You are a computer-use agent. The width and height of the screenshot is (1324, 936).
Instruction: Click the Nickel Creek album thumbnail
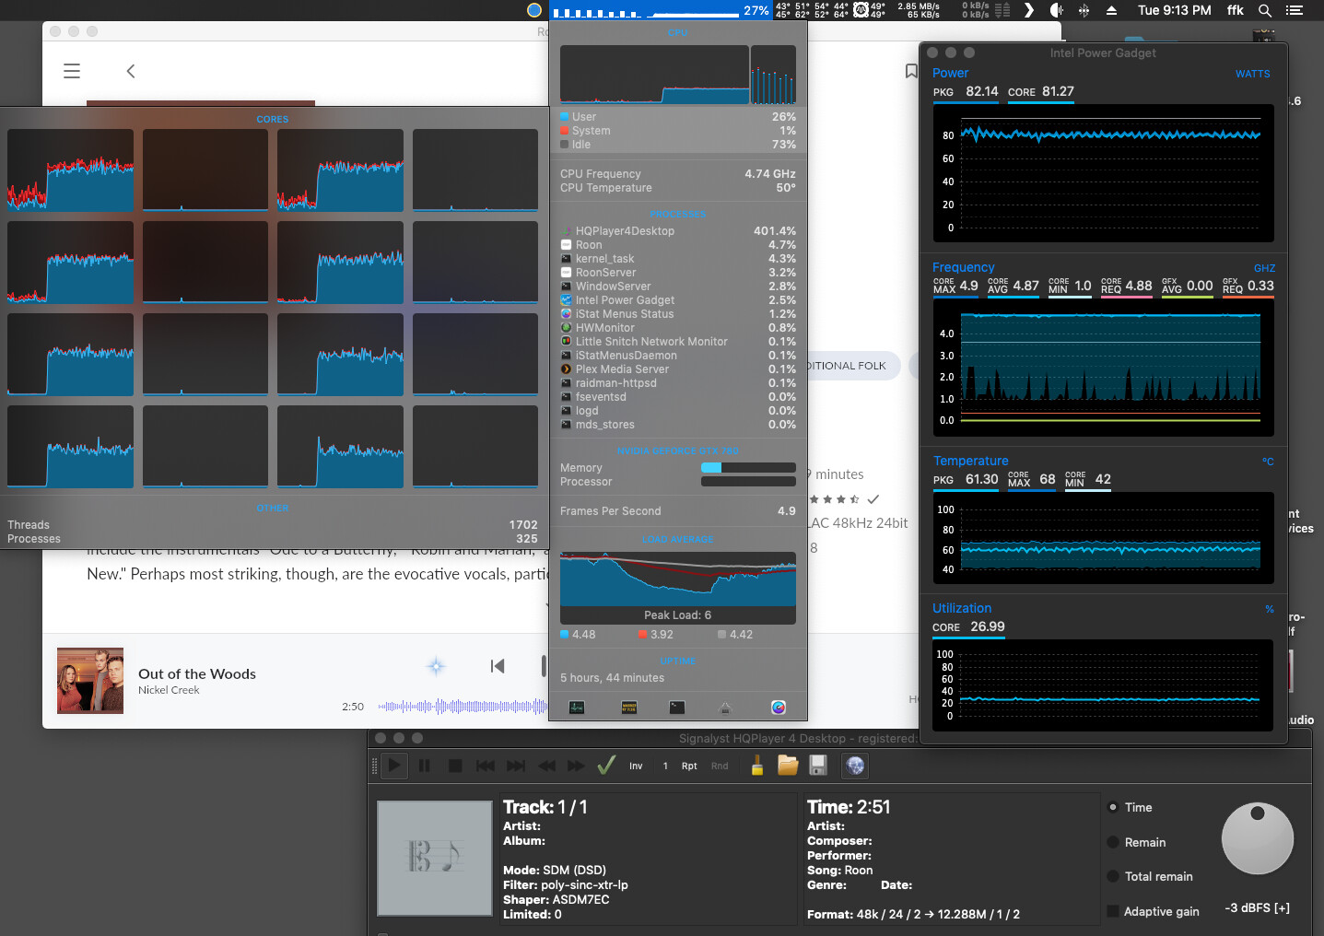[90, 681]
